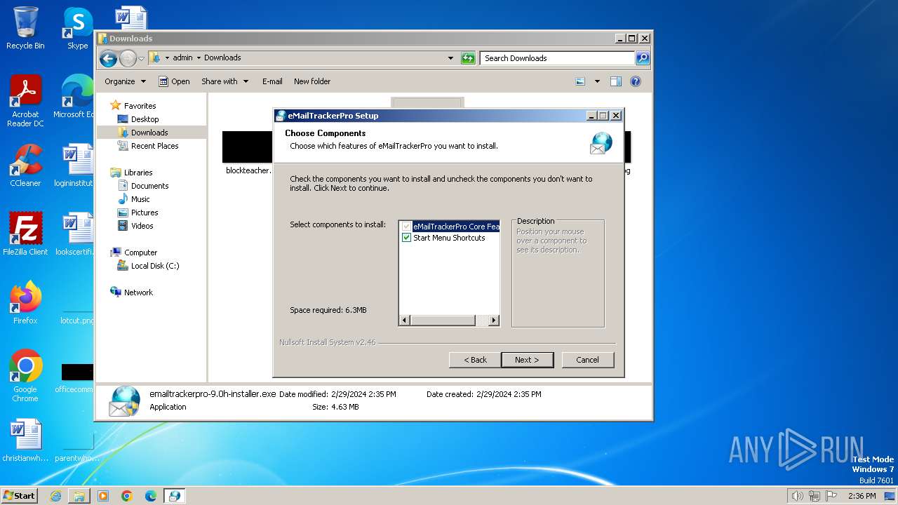Click the volume speaker tray icon

click(797, 496)
